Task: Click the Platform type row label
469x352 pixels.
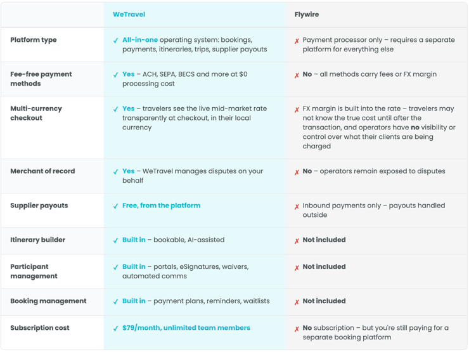Action: (34, 40)
